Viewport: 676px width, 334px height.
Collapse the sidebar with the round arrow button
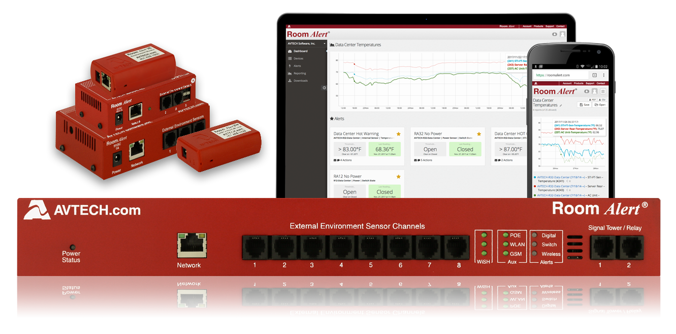[x=325, y=88]
